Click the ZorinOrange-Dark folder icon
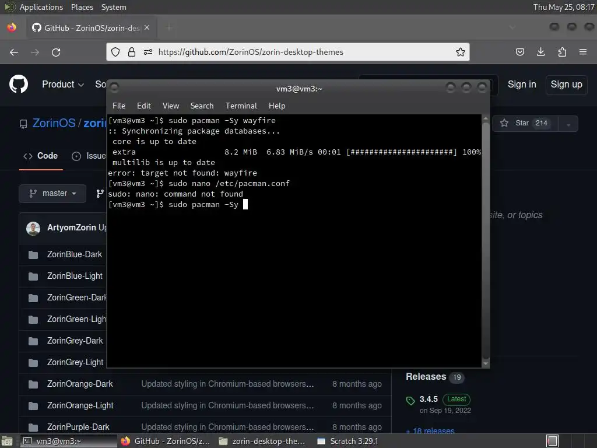 tap(33, 384)
